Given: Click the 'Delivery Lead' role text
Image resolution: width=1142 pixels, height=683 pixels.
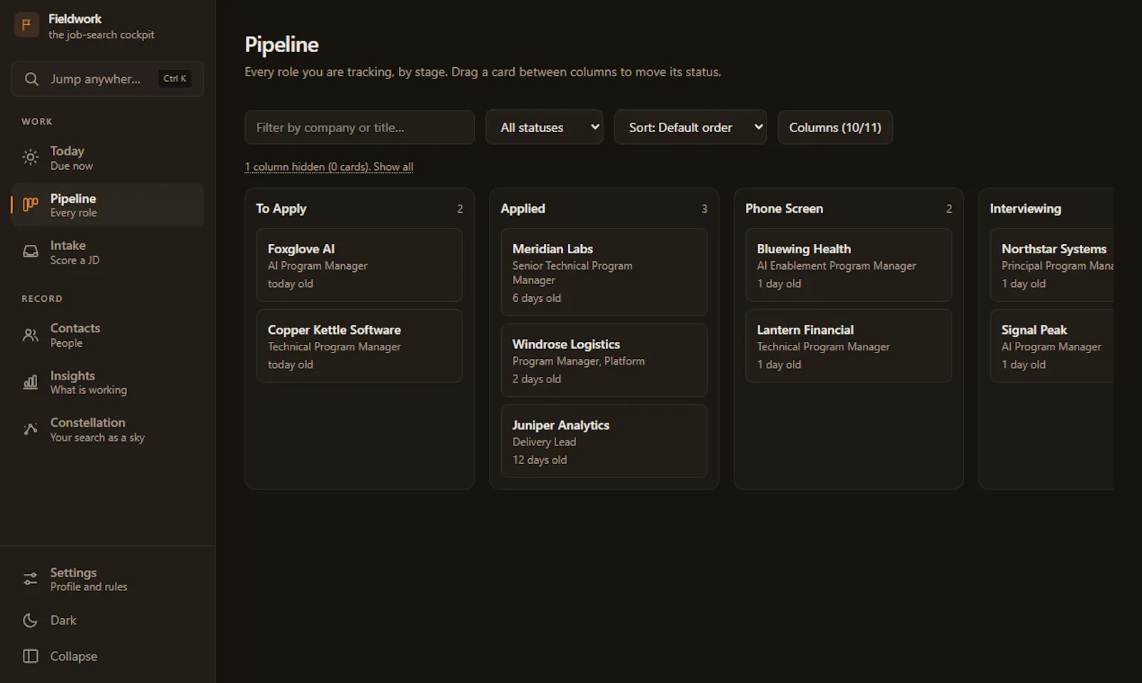Looking at the screenshot, I should click(545, 442).
